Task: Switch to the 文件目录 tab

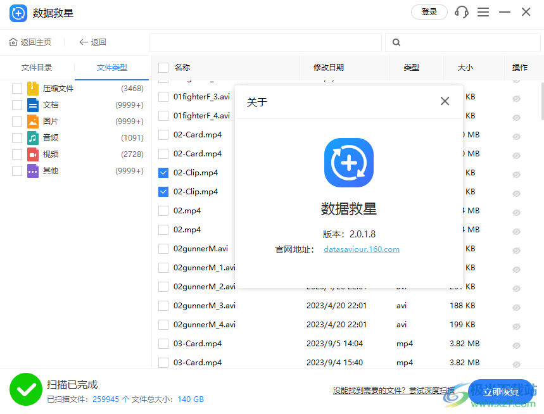Action: (37, 67)
